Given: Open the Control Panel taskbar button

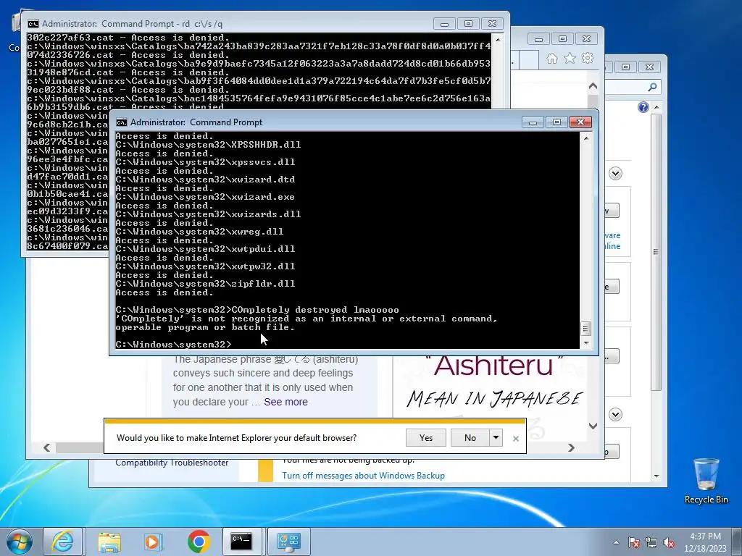Looking at the screenshot, I should tap(289, 542).
